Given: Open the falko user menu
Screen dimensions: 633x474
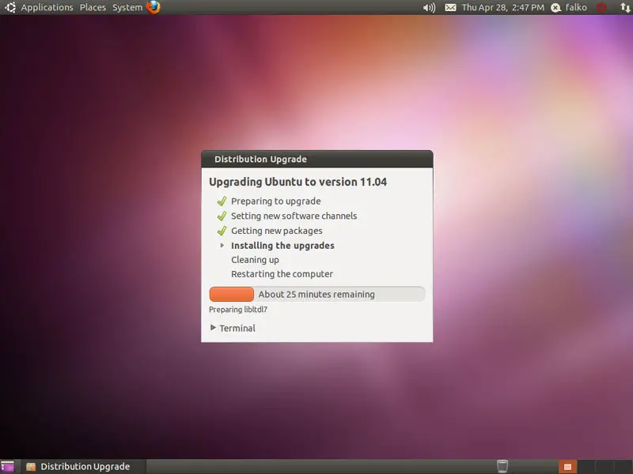Looking at the screenshot, I should pos(576,7).
